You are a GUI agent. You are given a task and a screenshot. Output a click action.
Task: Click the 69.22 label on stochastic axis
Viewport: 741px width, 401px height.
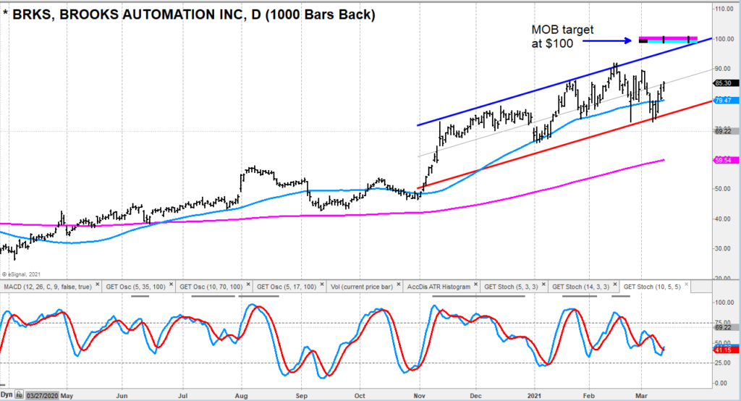pos(724,327)
